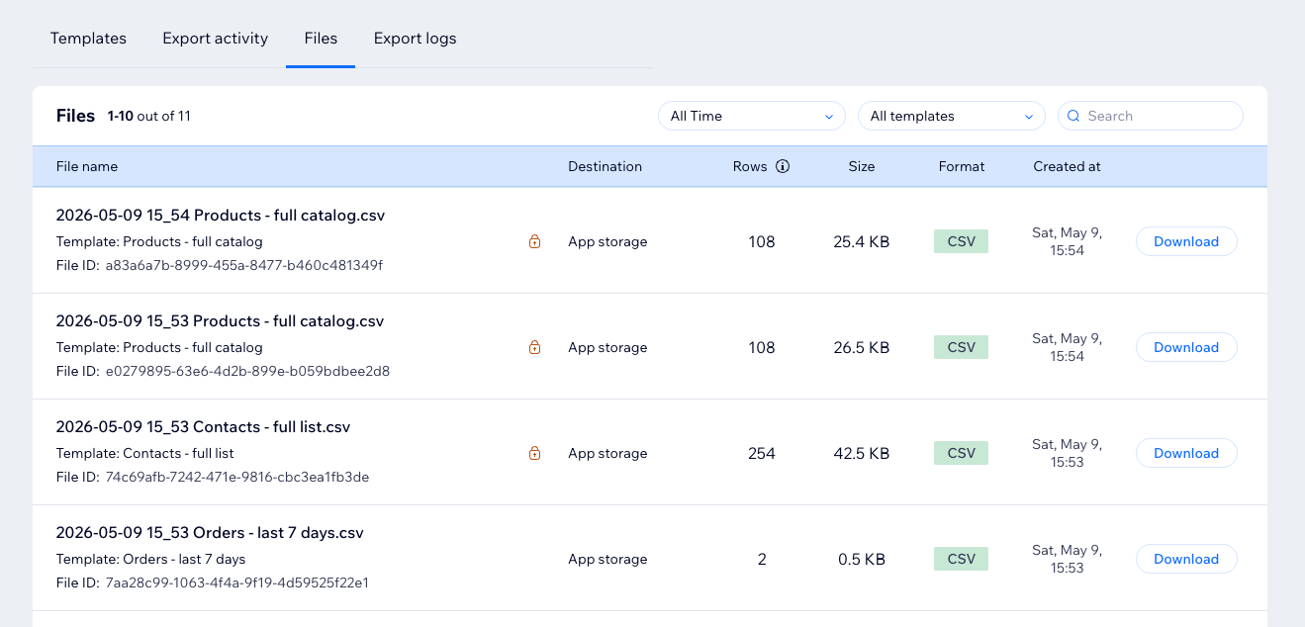This screenshot has height=627, width=1305.
Task: Click Template: Contacts - full list text
Action: (145, 453)
